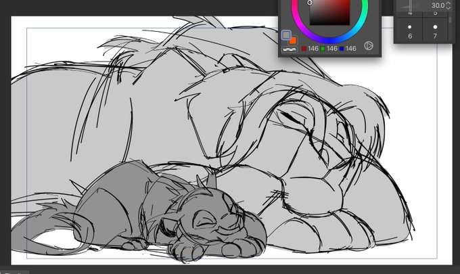Select the gray main color swatch
Viewport: 460px width, 274px height.
point(286,35)
